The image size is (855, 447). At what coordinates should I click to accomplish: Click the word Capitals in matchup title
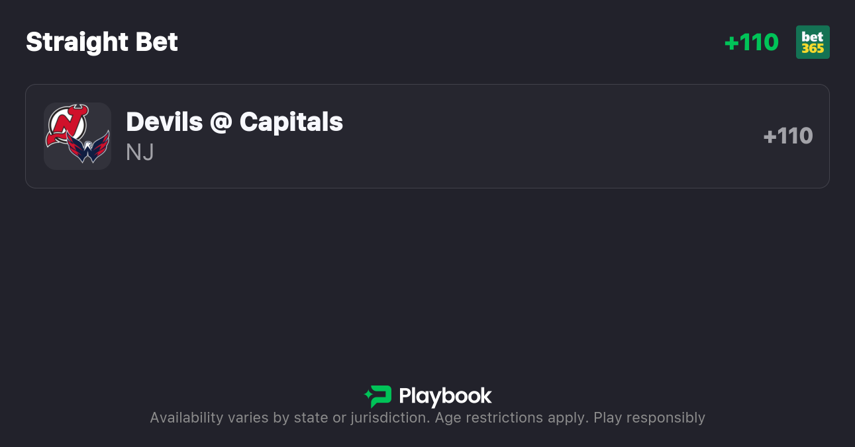[x=291, y=122]
